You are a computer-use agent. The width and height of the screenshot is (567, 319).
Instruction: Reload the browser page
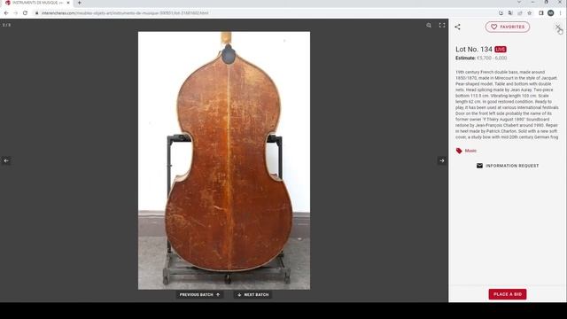(x=25, y=13)
